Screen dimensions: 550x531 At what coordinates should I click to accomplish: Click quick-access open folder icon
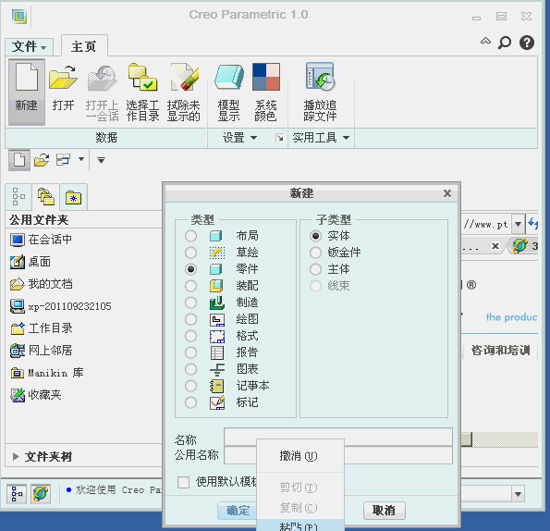point(42,160)
